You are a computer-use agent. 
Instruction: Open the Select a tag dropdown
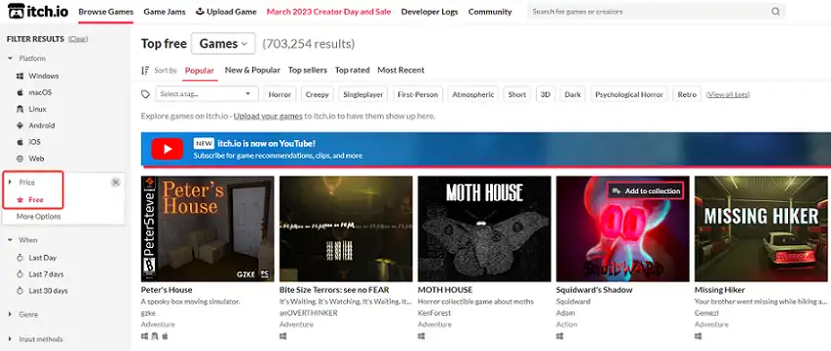207,94
